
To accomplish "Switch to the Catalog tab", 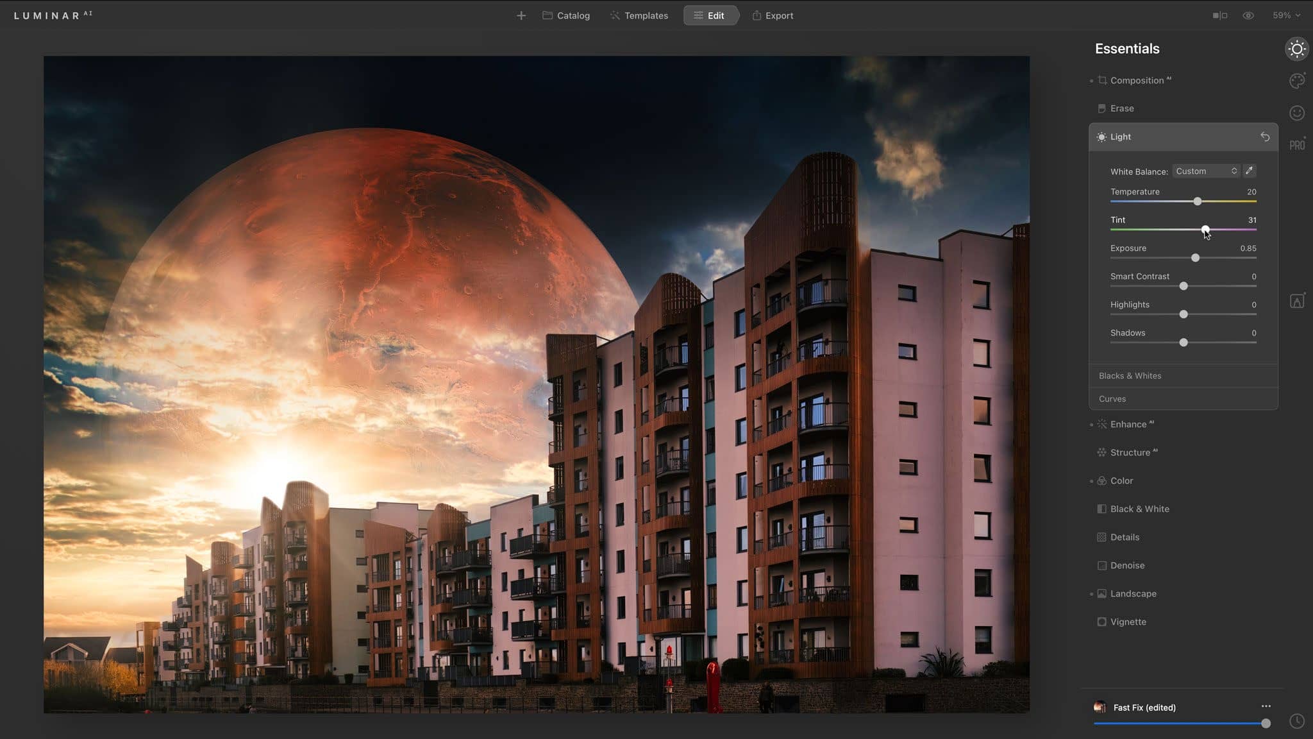I will pos(566,15).
